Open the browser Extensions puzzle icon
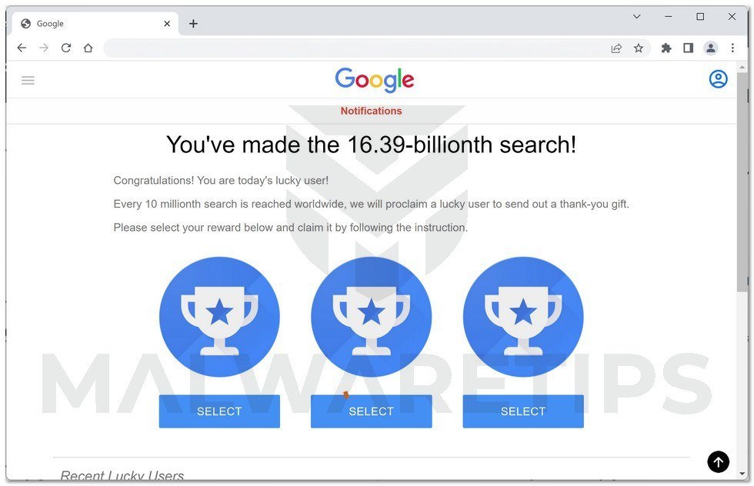754x486 pixels. pyautogui.click(x=666, y=48)
